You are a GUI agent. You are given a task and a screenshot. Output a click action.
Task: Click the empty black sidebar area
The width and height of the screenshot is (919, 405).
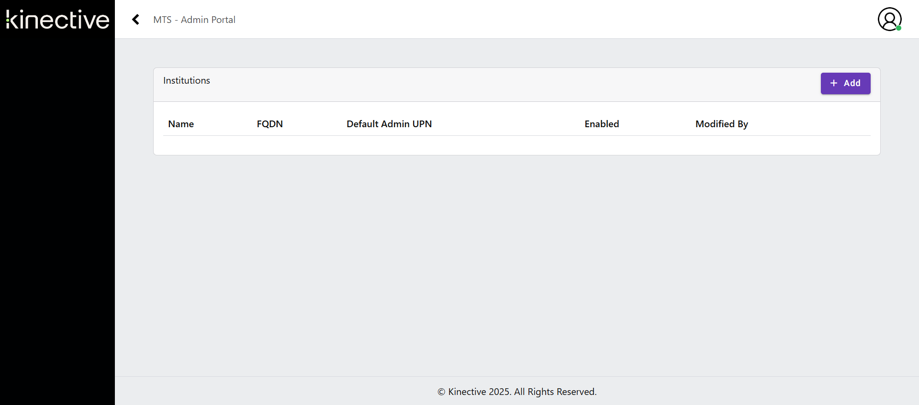57,215
